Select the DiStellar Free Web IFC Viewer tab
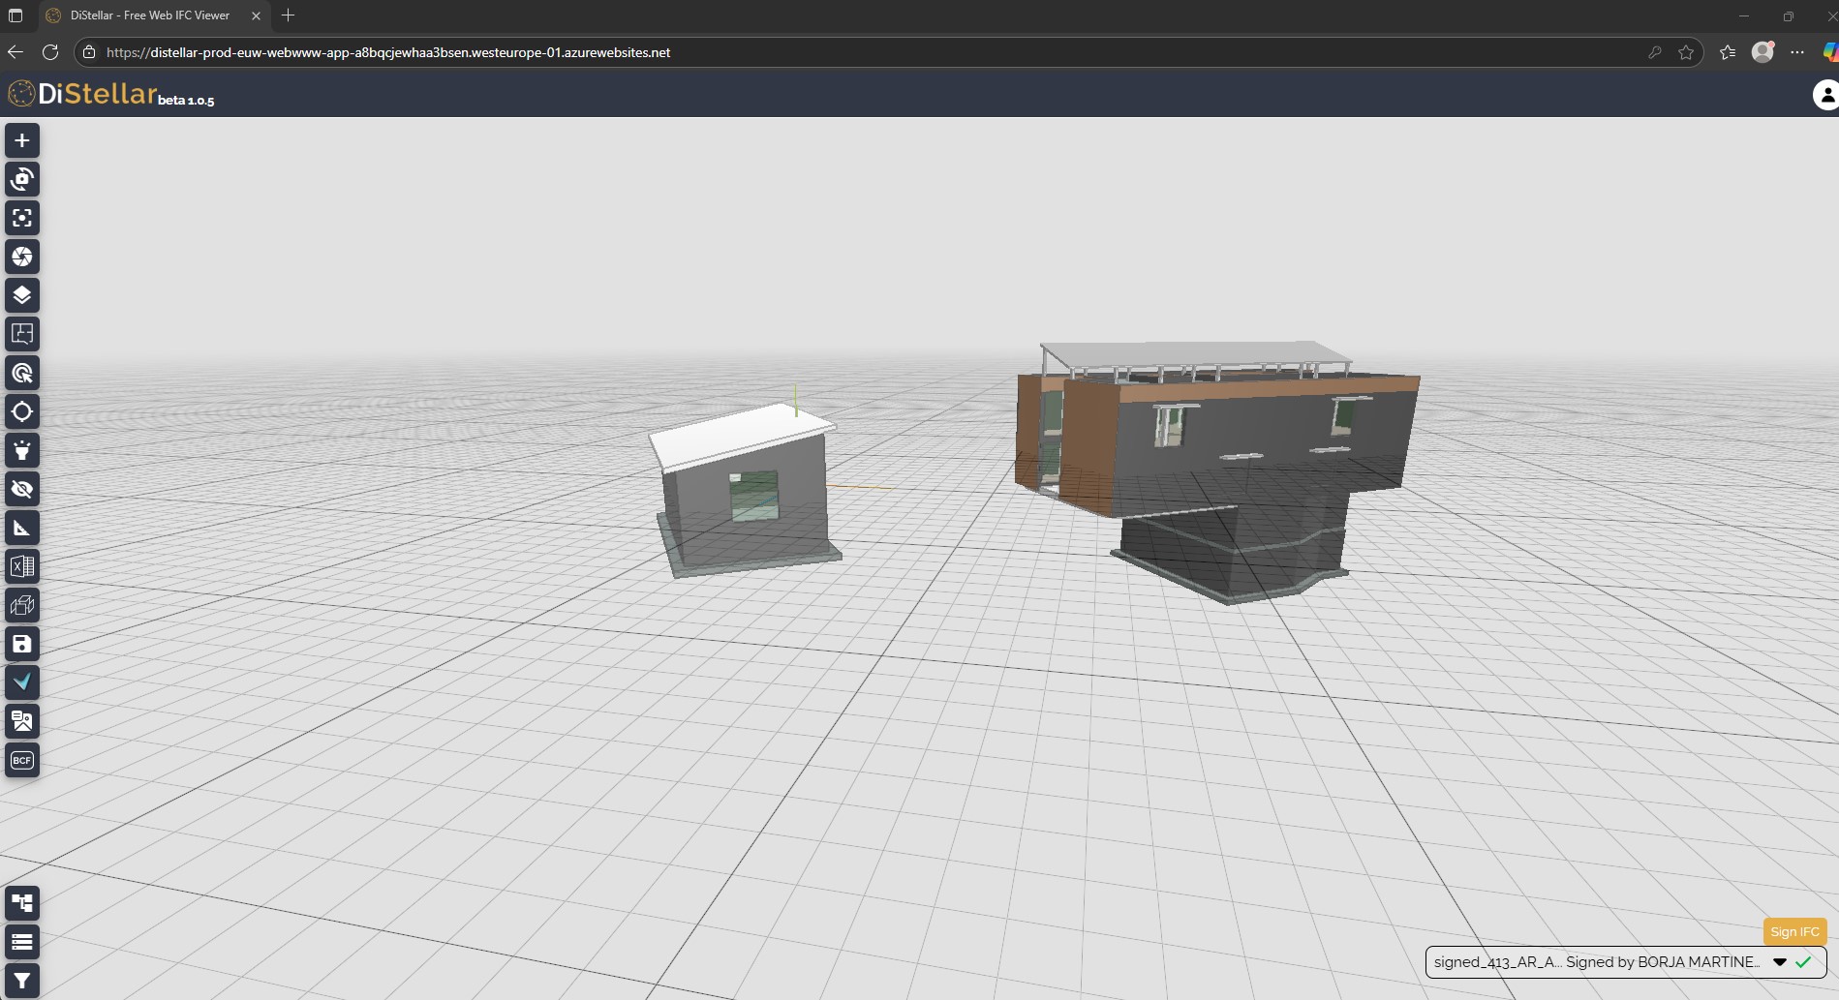 [150, 15]
